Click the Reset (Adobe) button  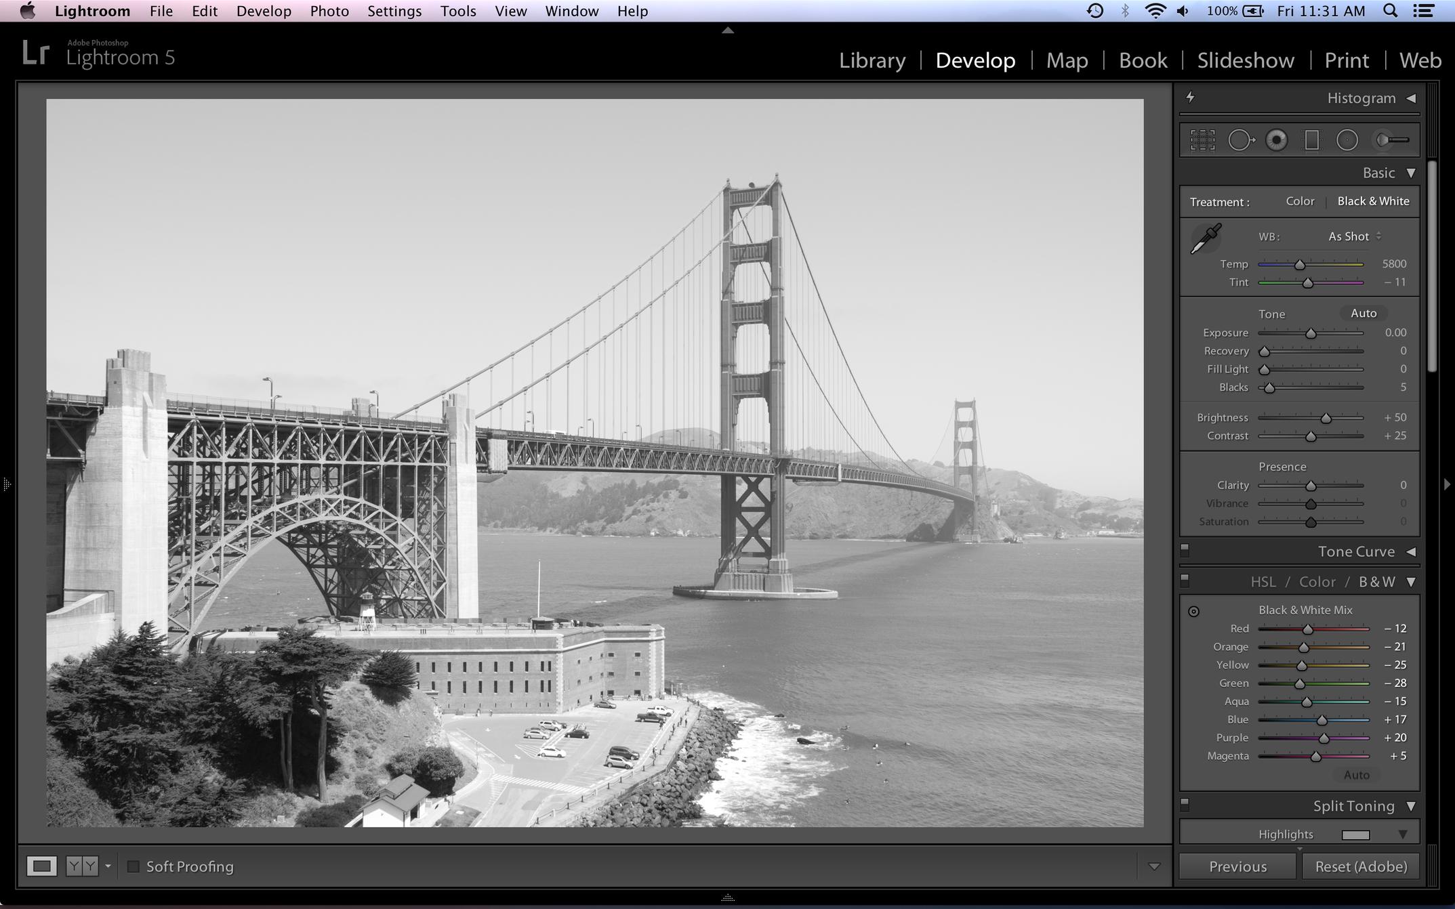(1361, 866)
